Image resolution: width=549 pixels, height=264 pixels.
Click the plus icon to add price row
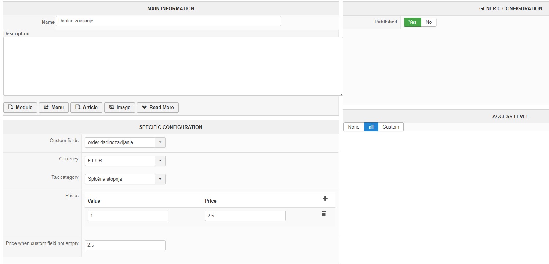[325, 198]
